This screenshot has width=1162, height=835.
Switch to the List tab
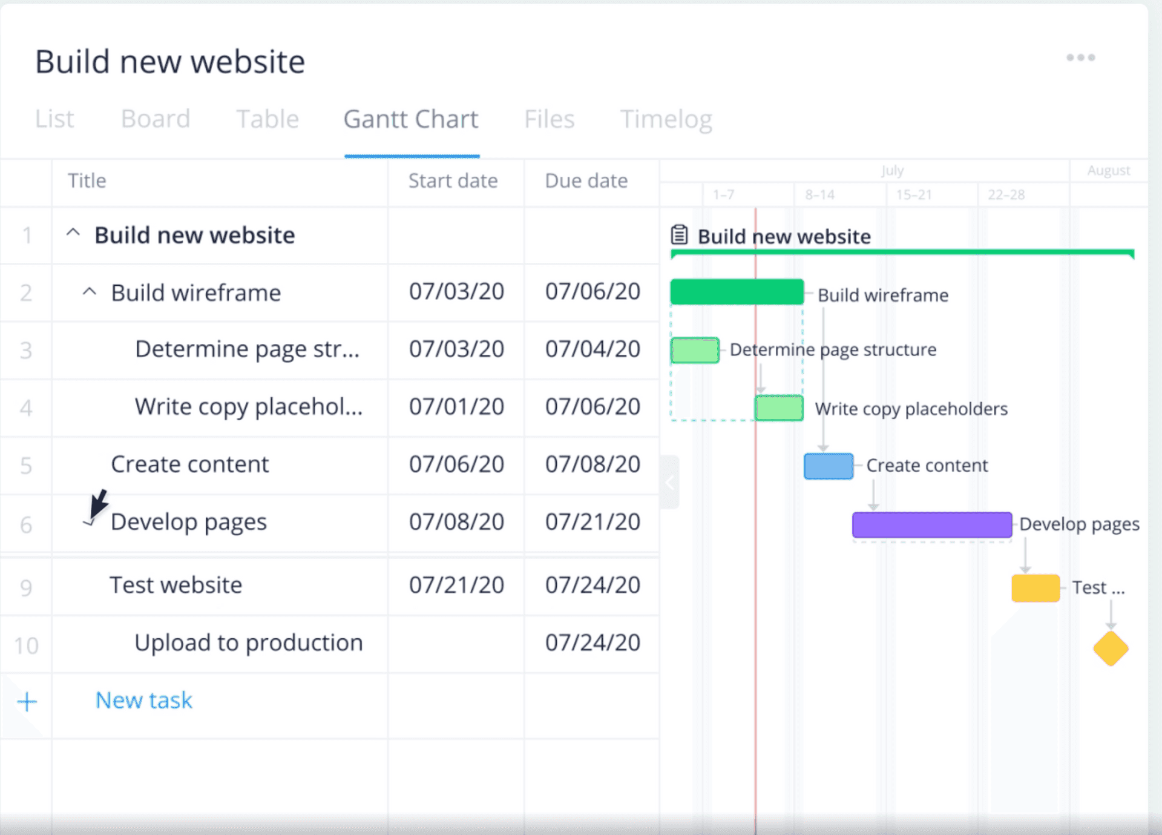click(54, 119)
